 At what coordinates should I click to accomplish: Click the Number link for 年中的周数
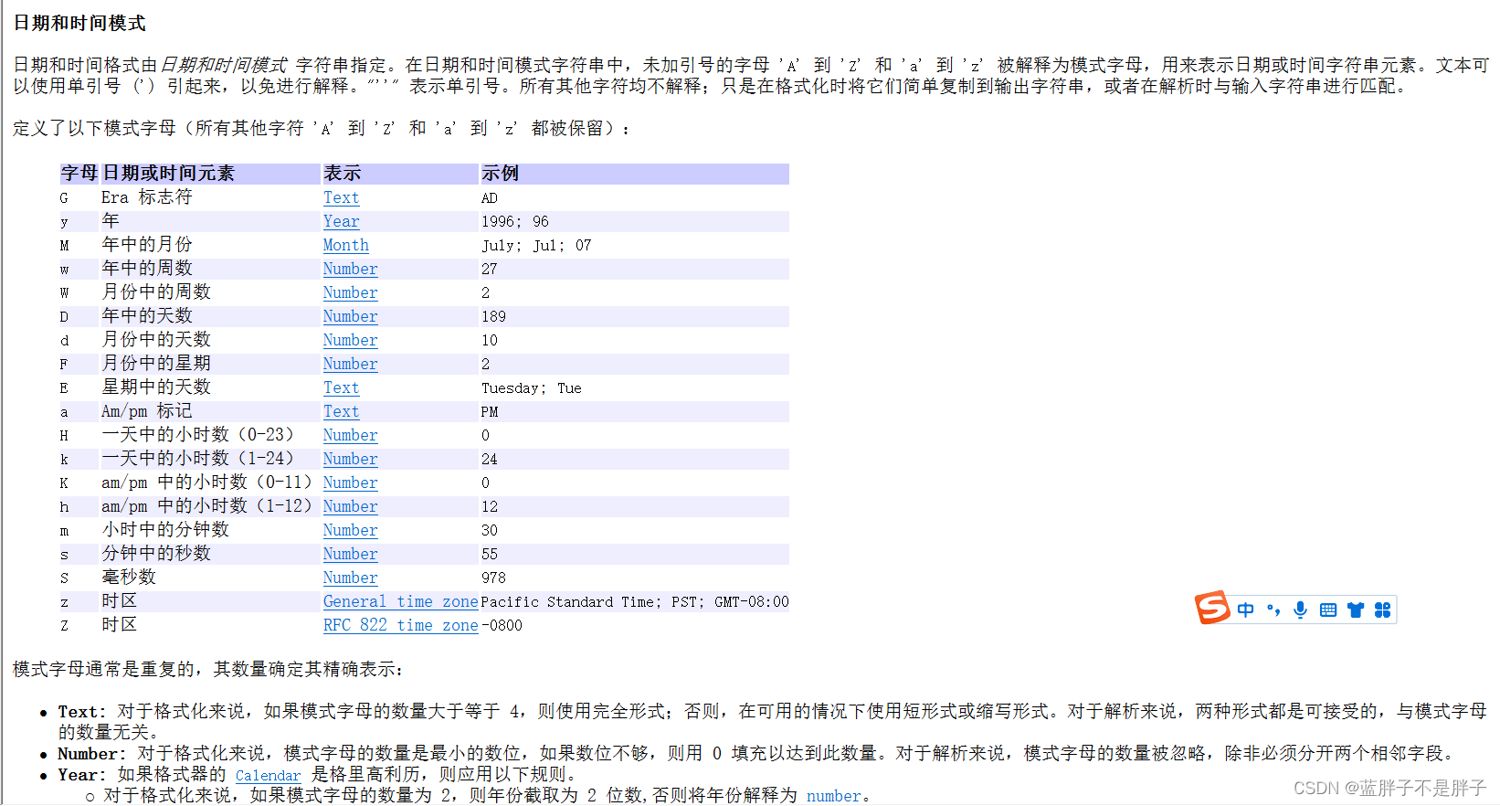[350, 269]
